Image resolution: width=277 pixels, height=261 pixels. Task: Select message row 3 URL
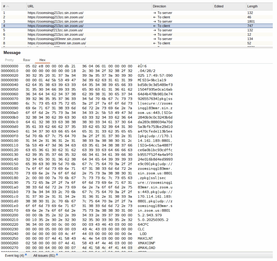[x=55, y=21]
